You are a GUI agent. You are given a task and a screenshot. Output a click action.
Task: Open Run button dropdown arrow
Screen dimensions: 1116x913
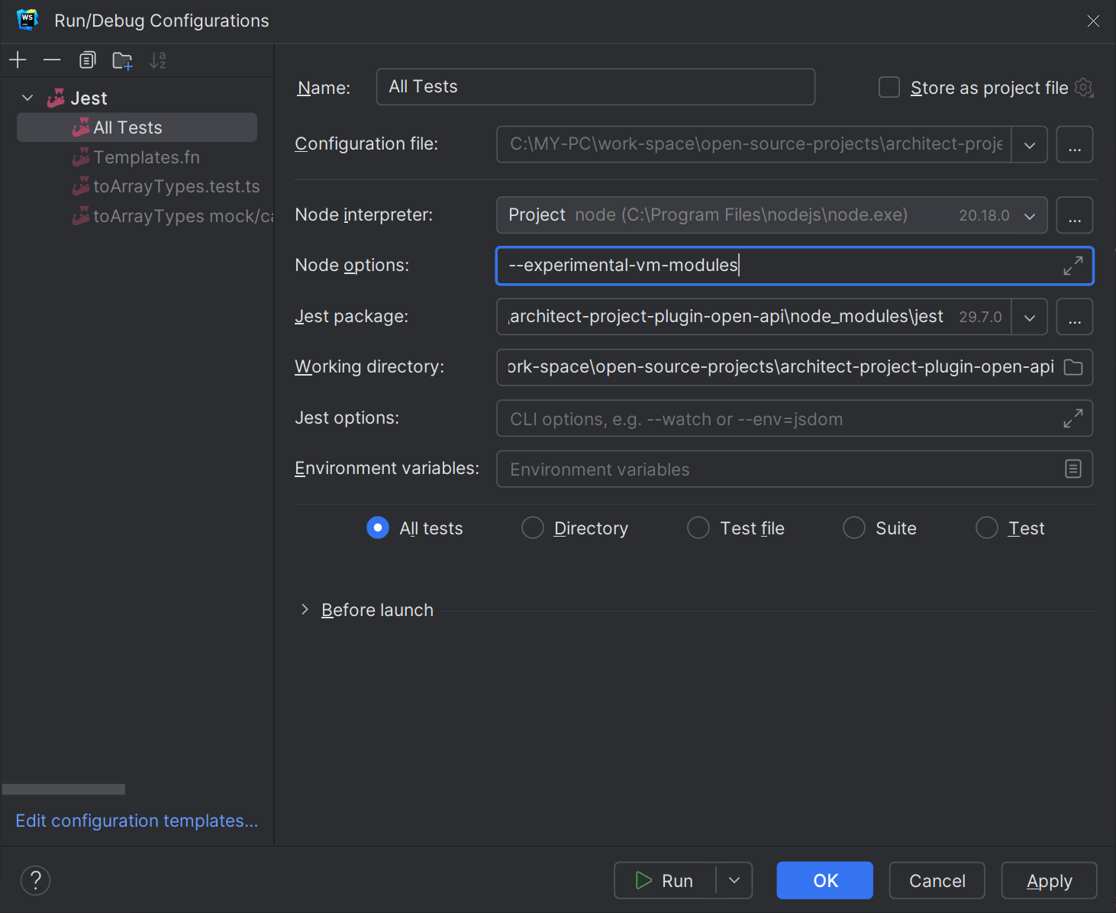tap(734, 880)
